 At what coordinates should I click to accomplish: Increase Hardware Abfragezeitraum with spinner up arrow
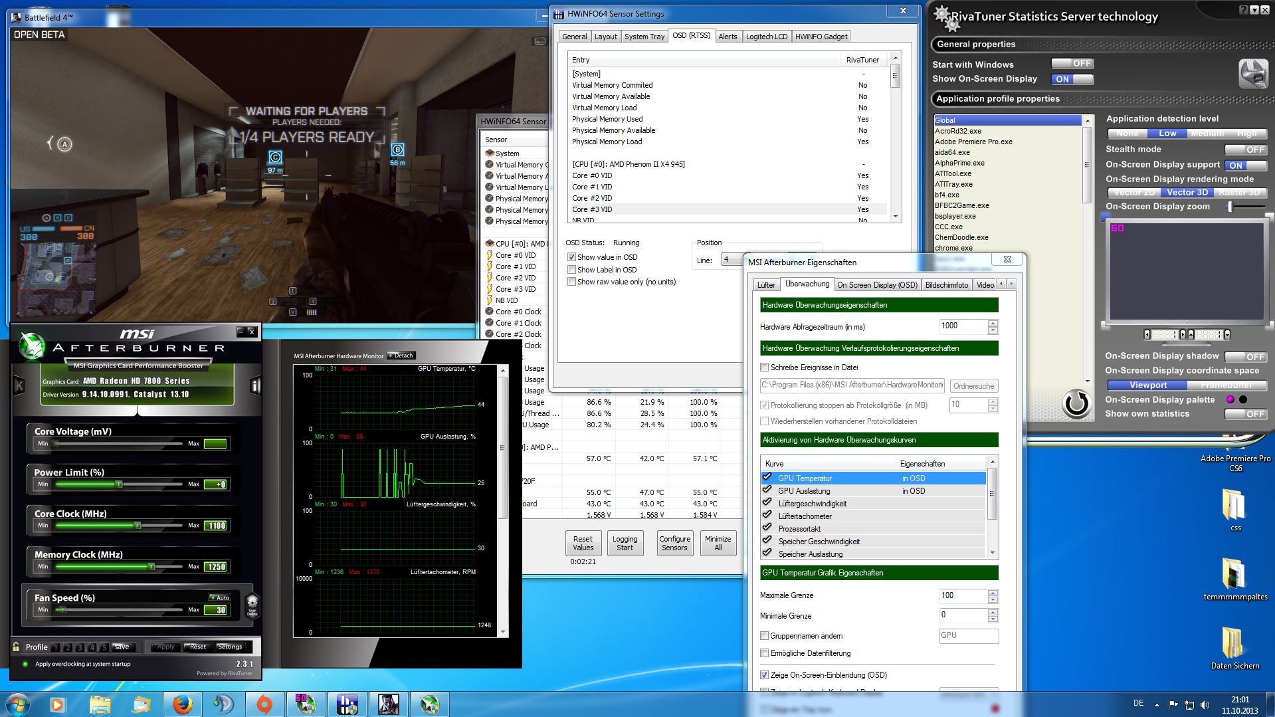[993, 323]
